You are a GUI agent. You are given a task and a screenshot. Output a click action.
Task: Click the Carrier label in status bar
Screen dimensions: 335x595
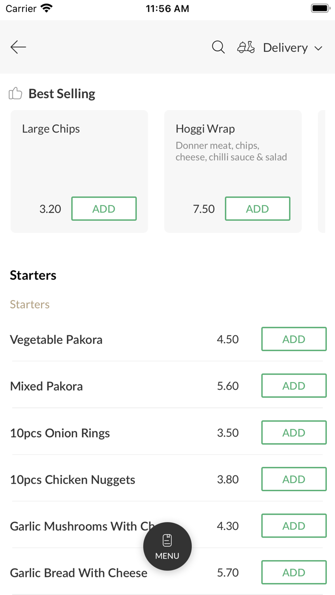(x=20, y=8)
